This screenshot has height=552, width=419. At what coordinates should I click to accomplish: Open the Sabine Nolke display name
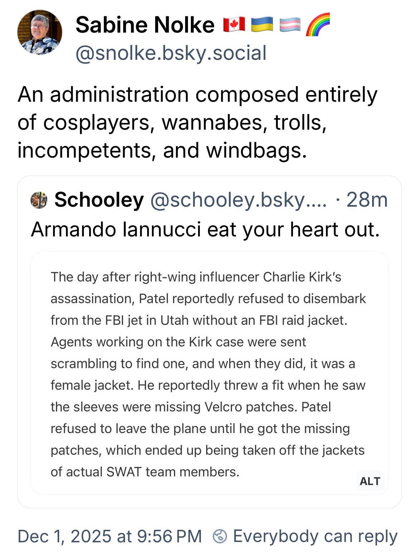(145, 25)
